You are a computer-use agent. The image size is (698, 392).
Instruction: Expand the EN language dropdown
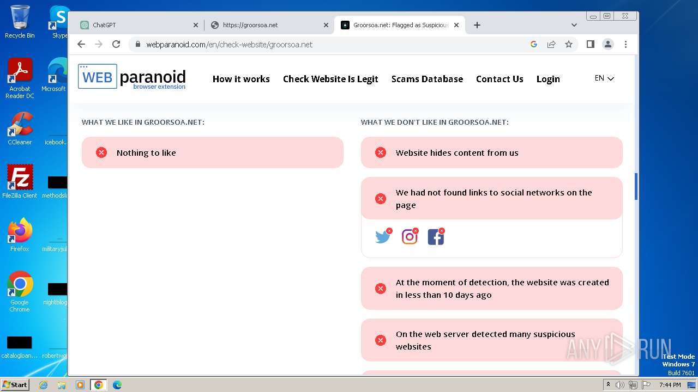[x=604, y=78]
